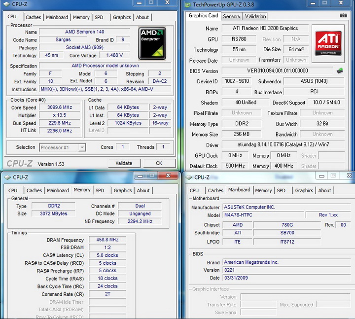Click the SB700 southbridge value

(x=287, y=233)
